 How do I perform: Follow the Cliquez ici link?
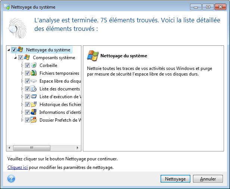(x=18, y=167)
